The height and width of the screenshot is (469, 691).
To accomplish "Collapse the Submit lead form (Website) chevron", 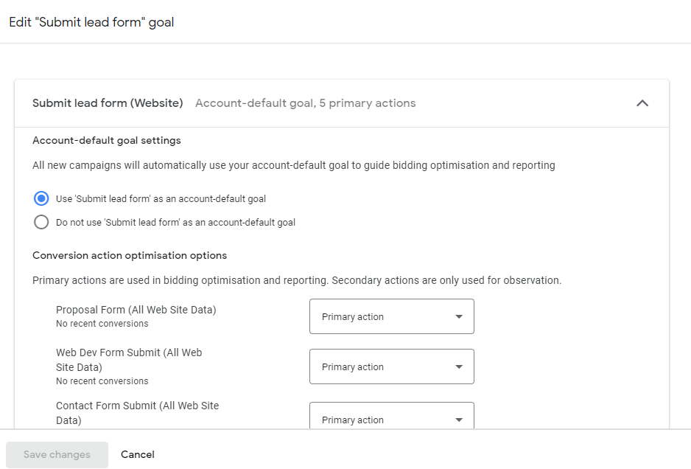I will pyautogui.click(x=642, y=103).
